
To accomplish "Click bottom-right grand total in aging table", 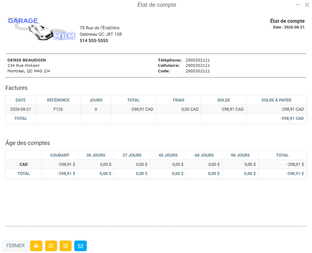I will [x=283, y=174].
